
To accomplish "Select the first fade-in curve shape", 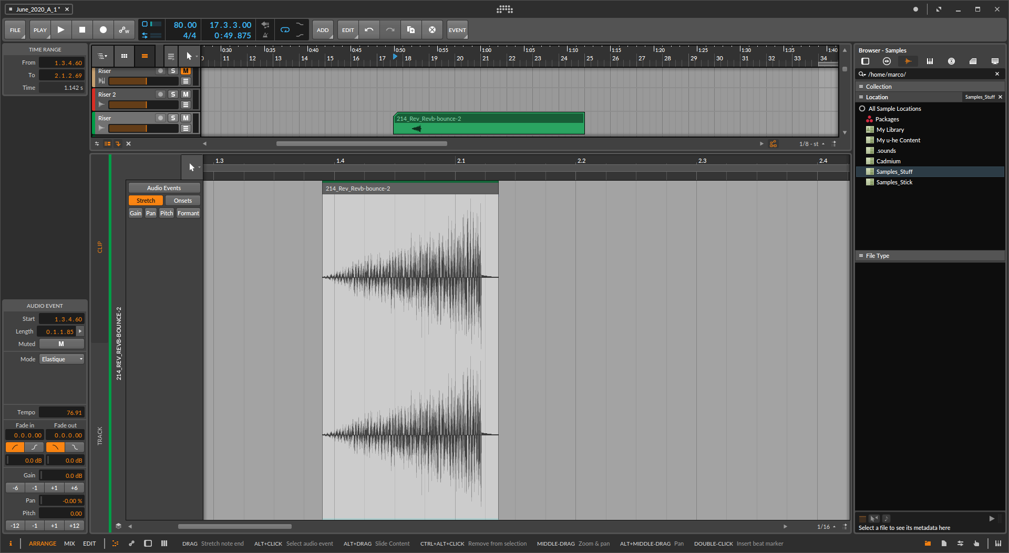I will point(15,447).
